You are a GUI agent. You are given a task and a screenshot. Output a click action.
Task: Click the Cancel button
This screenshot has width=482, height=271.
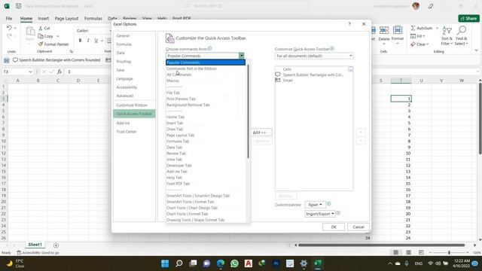[358, 227]
